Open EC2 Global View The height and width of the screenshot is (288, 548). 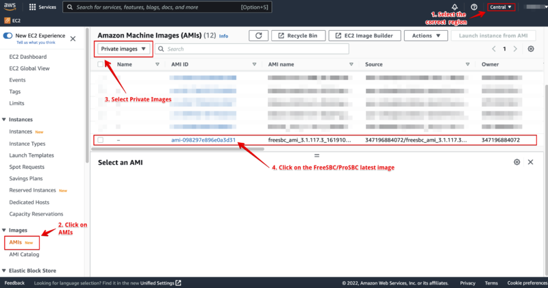point(29,68)
